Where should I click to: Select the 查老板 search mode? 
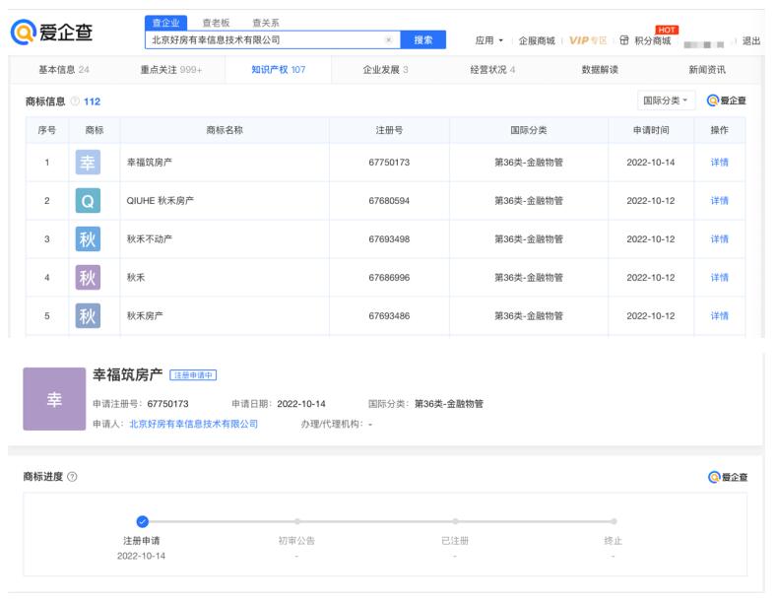(x=216, y=22)
